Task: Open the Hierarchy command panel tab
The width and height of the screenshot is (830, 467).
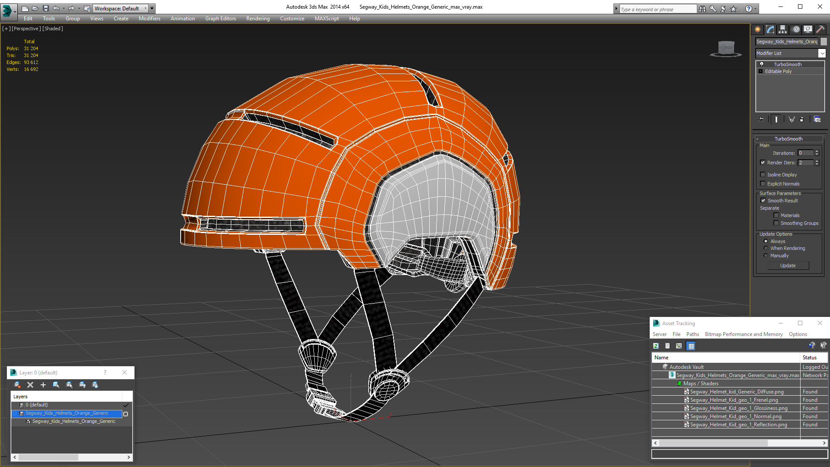Action: pos(782,29)
